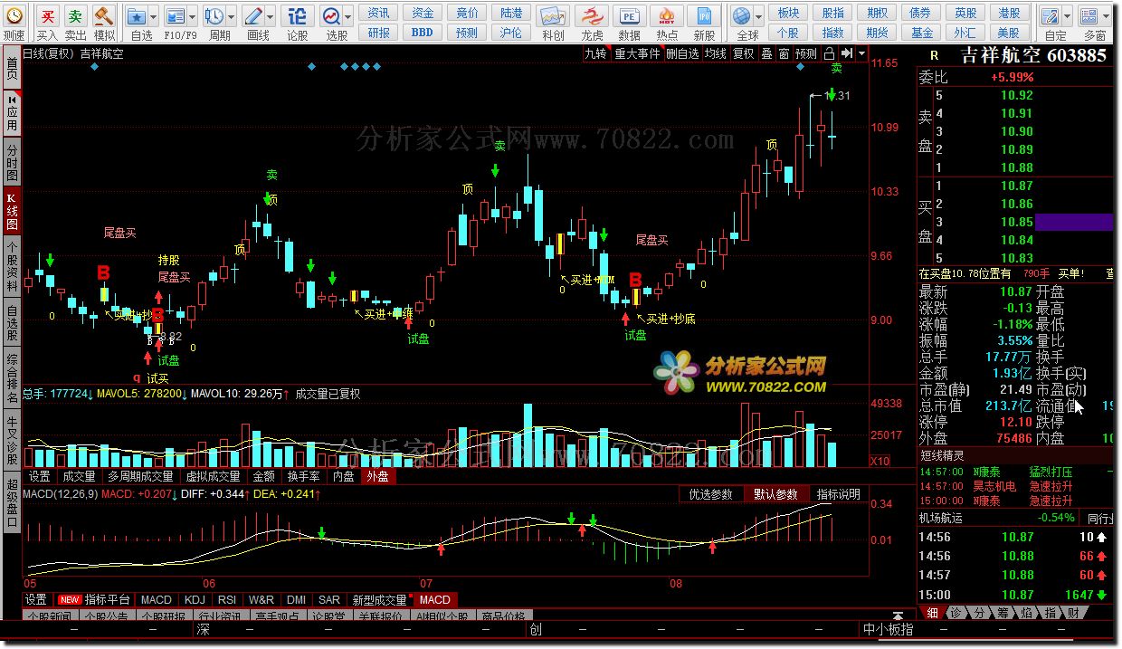Click the 资讯 news button
Screen dimensions: 1122x649
tap(379, 13)
